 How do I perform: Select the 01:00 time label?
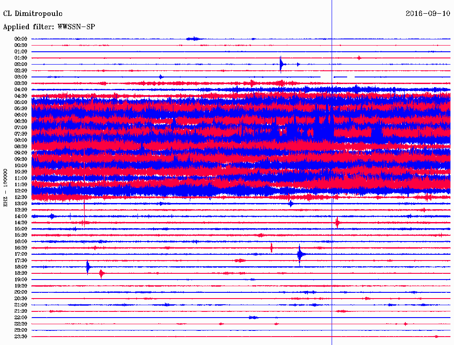(x=21, y=52)
